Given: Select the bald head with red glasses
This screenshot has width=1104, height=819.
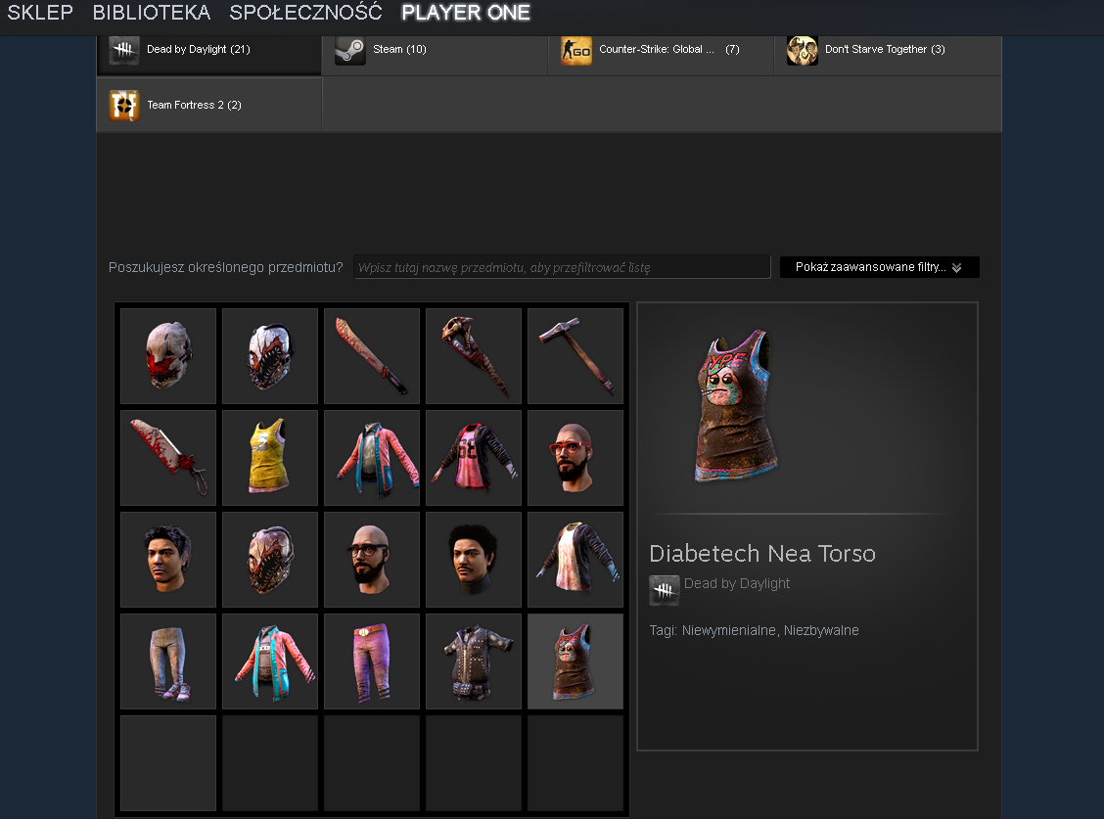Looking at the screenshot, I should (x=575, y=458).
